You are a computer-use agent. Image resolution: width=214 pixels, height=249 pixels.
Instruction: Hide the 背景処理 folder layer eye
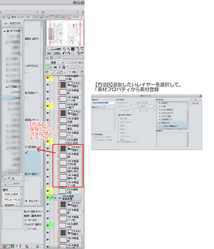pyautogui.click(x=48, y=197)
